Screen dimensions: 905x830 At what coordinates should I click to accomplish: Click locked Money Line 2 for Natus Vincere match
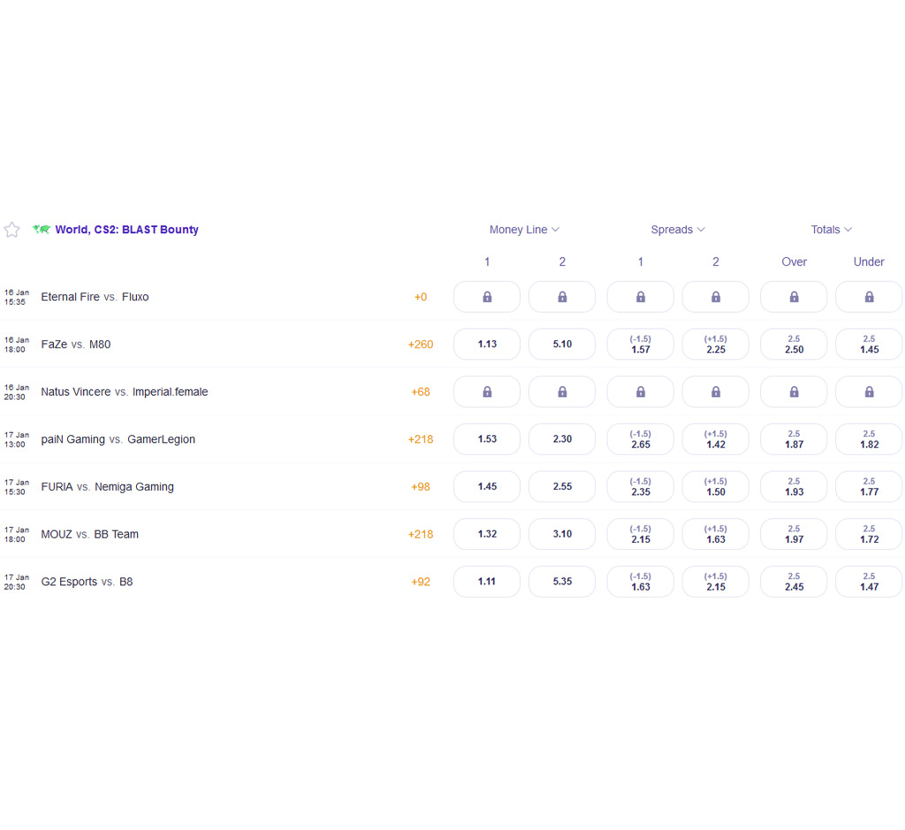[x=561, y=392]
